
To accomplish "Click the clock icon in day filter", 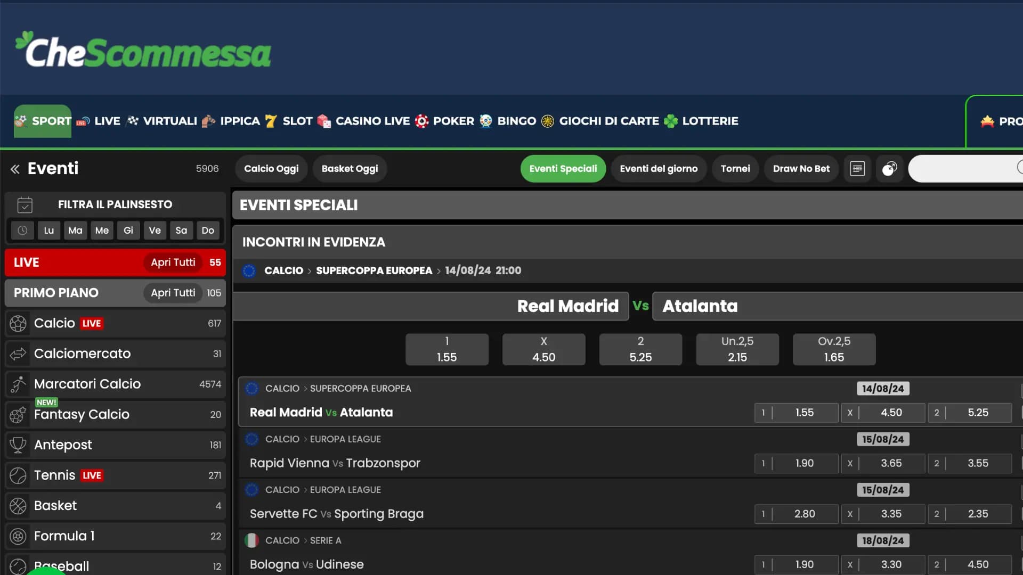I will [22, 231].
